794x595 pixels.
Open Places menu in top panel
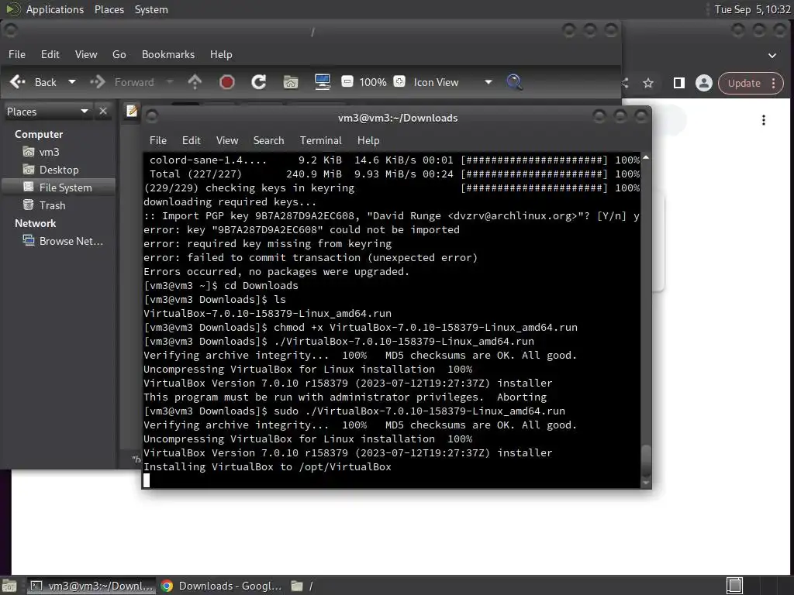pos(109,9)
